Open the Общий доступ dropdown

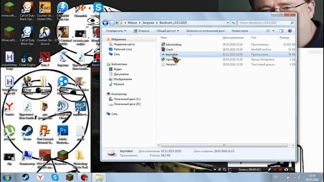click(x=168, y=31)
